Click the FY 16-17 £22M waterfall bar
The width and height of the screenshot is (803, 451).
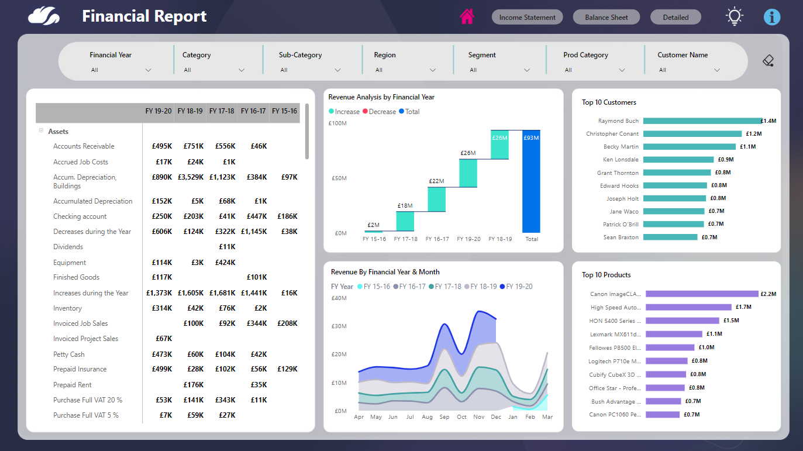(436, 199)
